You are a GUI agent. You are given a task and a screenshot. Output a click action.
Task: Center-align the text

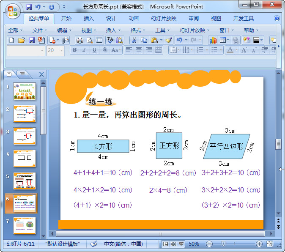pyautogui.click(x=139, y=50)
